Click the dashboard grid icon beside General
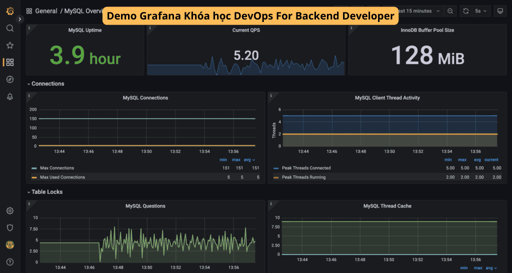This screenshot has width=512, height=273. (x=29, y=11)
